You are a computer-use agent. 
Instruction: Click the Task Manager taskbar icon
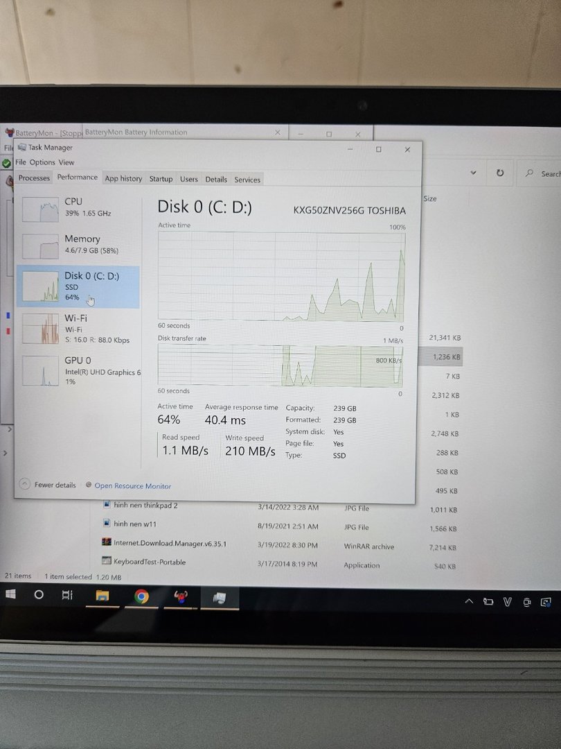pos(219,597)
